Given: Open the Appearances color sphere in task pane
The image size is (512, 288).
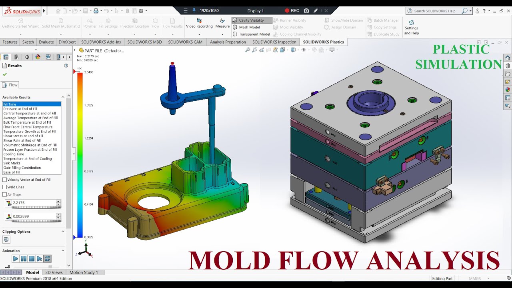Looking at the screenshot, I should point(508,90).
